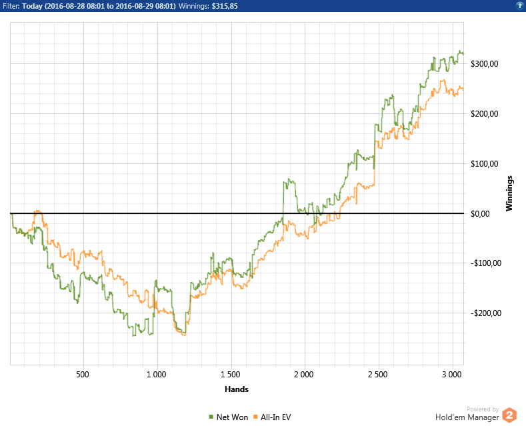The image size is (526, 426).
Task: Click the 500 hands axis label
Action: [x=83, y=375]
